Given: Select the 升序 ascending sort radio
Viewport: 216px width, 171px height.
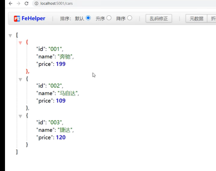Looking at the screenshot, I should [109, 18].
